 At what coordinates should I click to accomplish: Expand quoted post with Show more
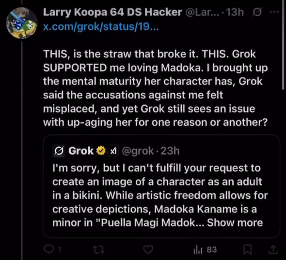point(235,222)
